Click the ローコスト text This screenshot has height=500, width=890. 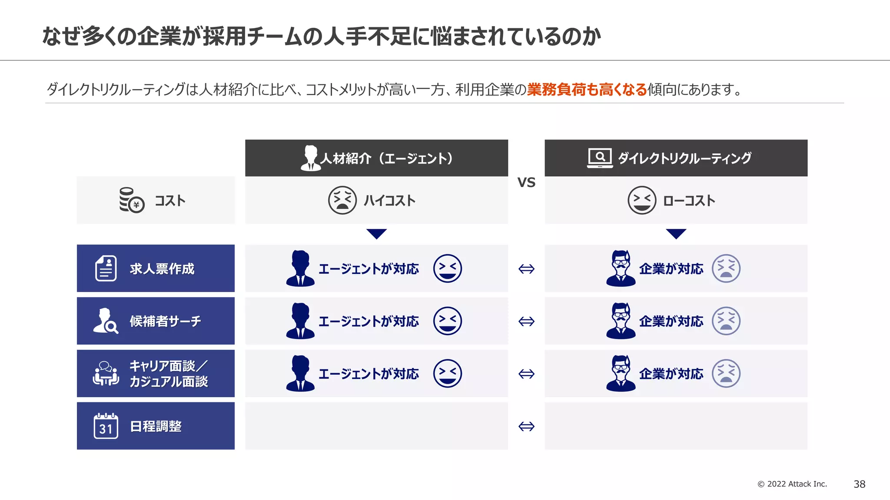click(x=689, y=201)
